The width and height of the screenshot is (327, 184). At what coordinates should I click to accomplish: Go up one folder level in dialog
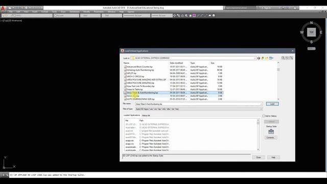click(x=263, y=58)
